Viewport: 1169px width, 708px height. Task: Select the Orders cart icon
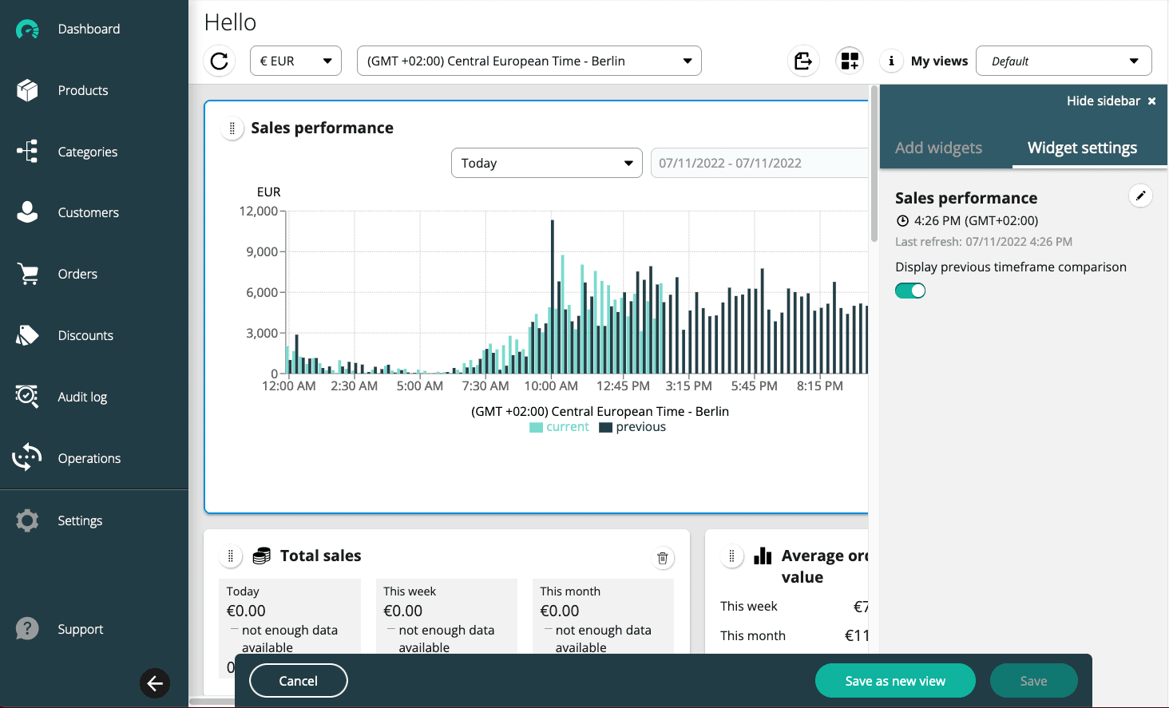[28, 273]
